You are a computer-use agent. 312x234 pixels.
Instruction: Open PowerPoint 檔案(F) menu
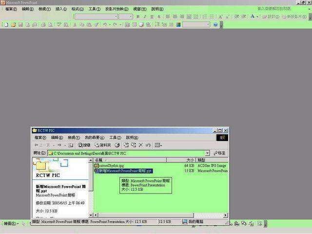pyautogui.click(x=11, y=9)
